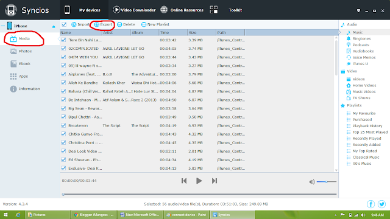Adjust the volume slider
Viewport: 390px width, 219px height.
click(x=327, y=182)
